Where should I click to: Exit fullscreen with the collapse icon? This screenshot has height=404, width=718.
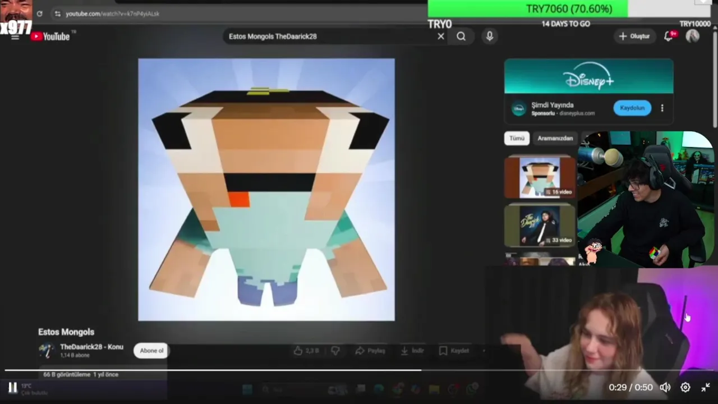point(706,387)
